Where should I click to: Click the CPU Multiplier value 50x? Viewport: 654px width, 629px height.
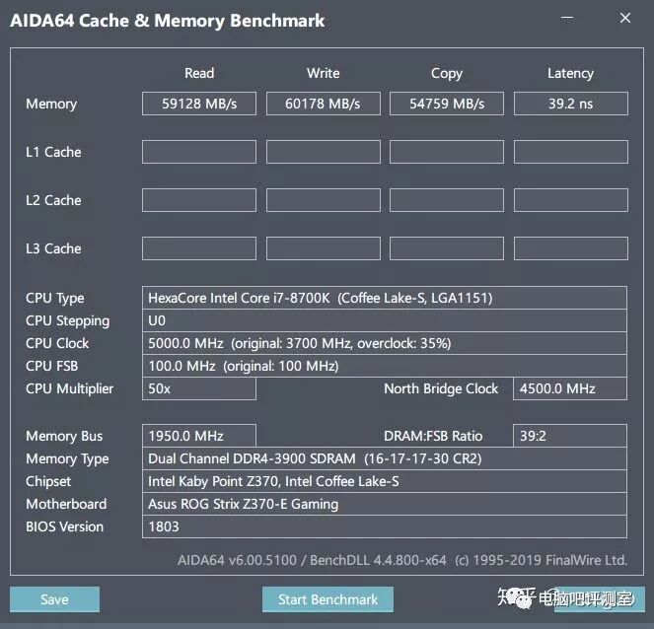point(199,388)
